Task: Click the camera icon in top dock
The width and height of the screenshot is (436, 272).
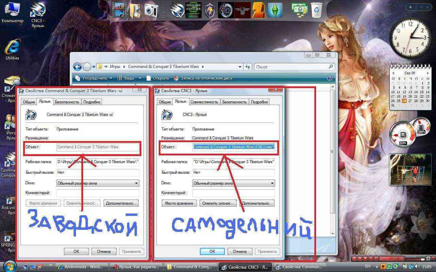Action: coord(151,10)
